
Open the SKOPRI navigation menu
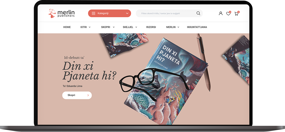pyautogui.click(x=106, y=27)
